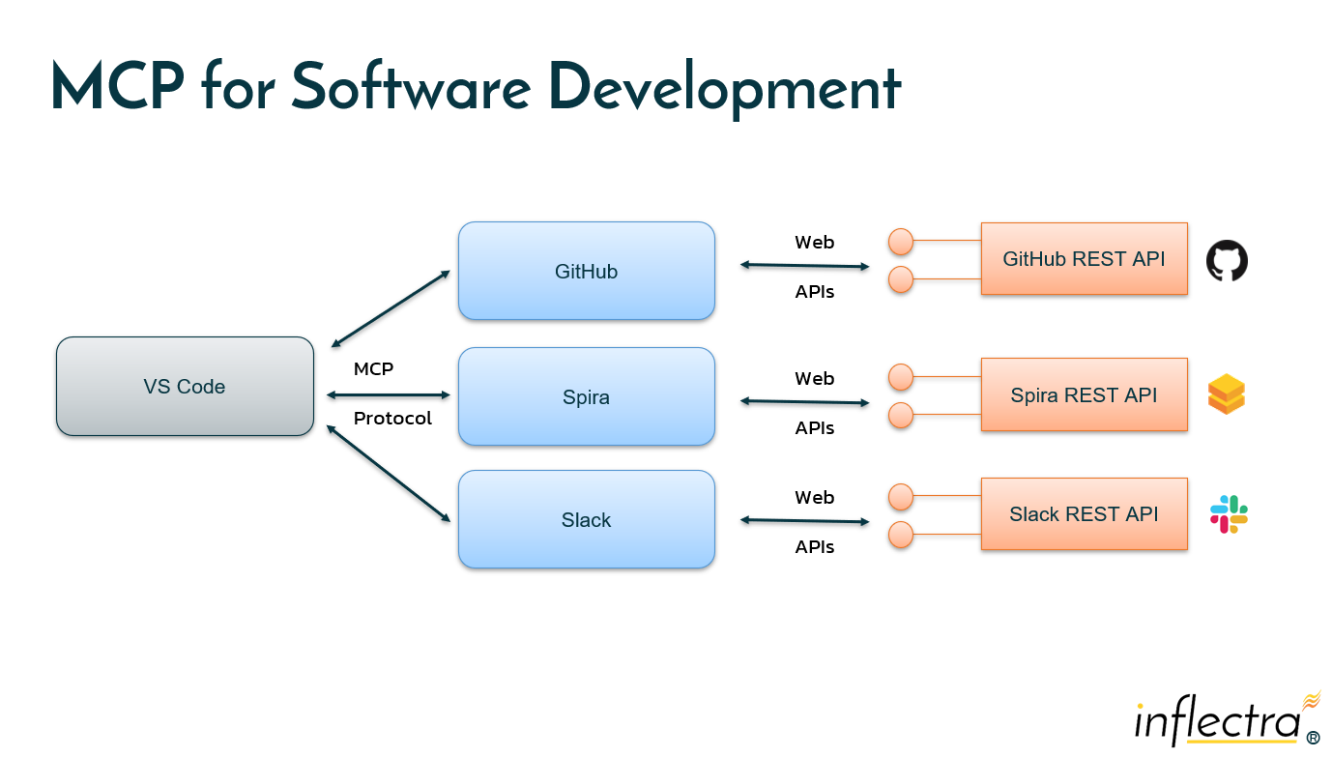
Task: Select the blue Spira server box
Action: (x=587, y=396)
